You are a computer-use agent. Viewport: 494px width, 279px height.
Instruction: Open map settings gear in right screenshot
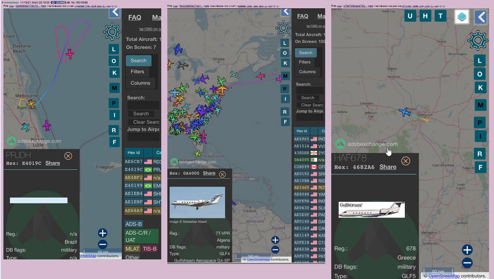(x=478, y=40)
